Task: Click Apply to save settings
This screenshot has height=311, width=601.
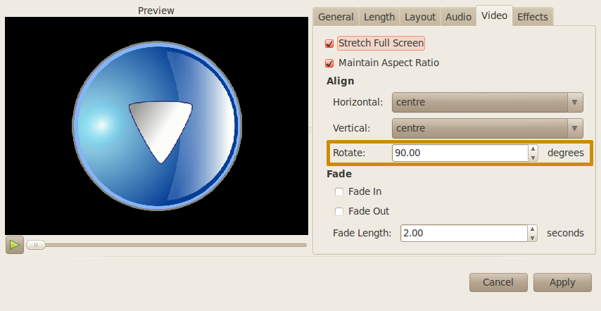Action: click(562, 282)
